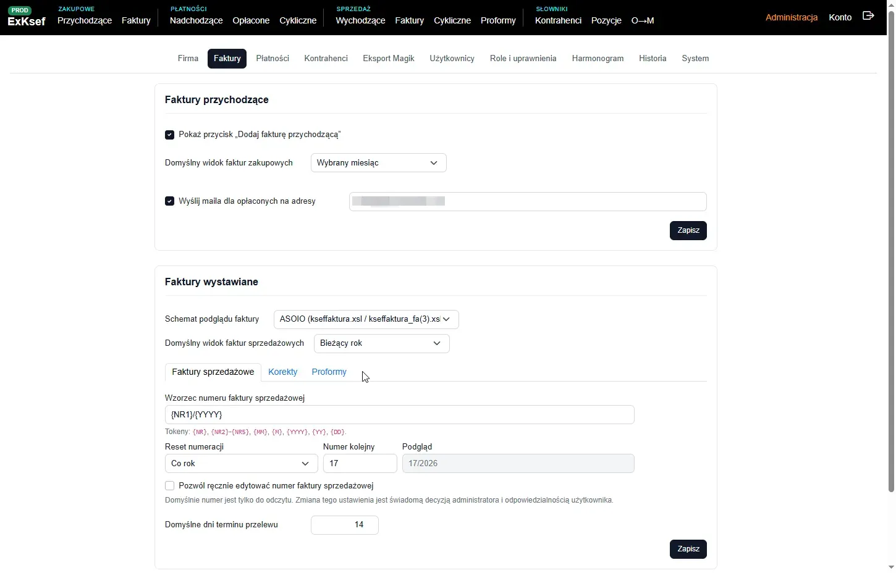Click the logout icon in the top bar
896x573 pixels.
point(868,16)
